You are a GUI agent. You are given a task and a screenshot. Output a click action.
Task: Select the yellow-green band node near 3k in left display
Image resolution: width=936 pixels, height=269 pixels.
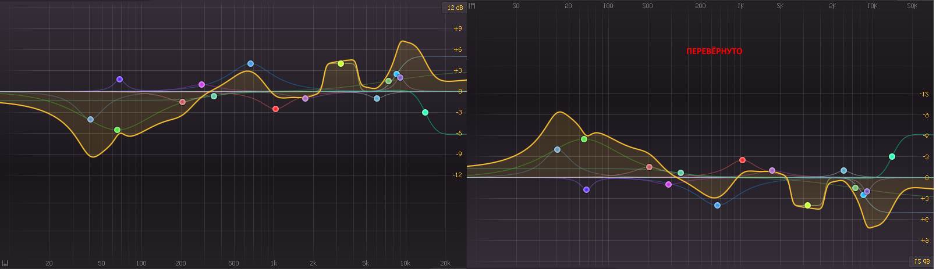point(341,63)
